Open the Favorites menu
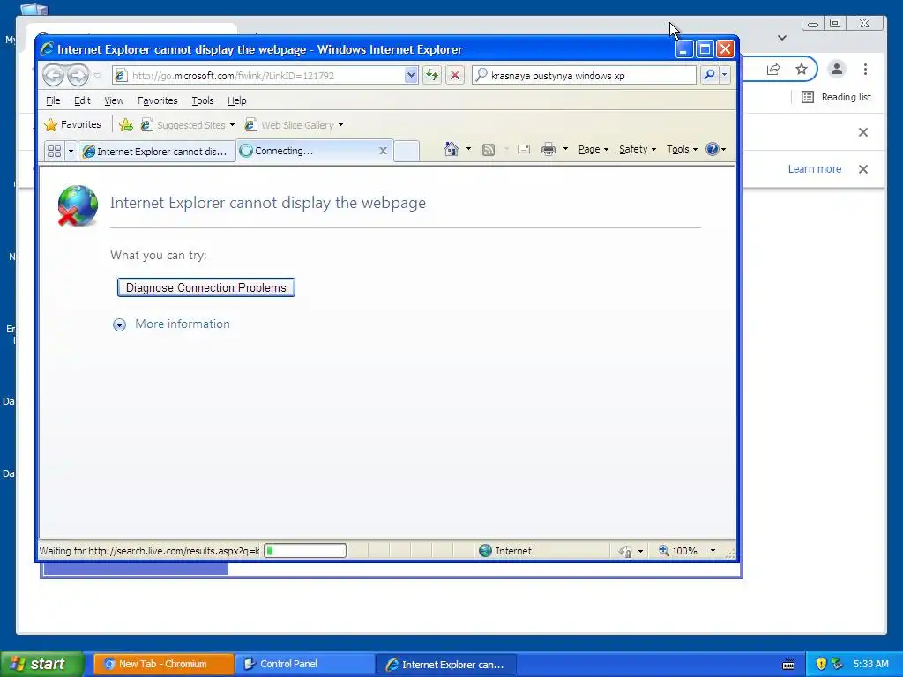 [x=157, y=100]
